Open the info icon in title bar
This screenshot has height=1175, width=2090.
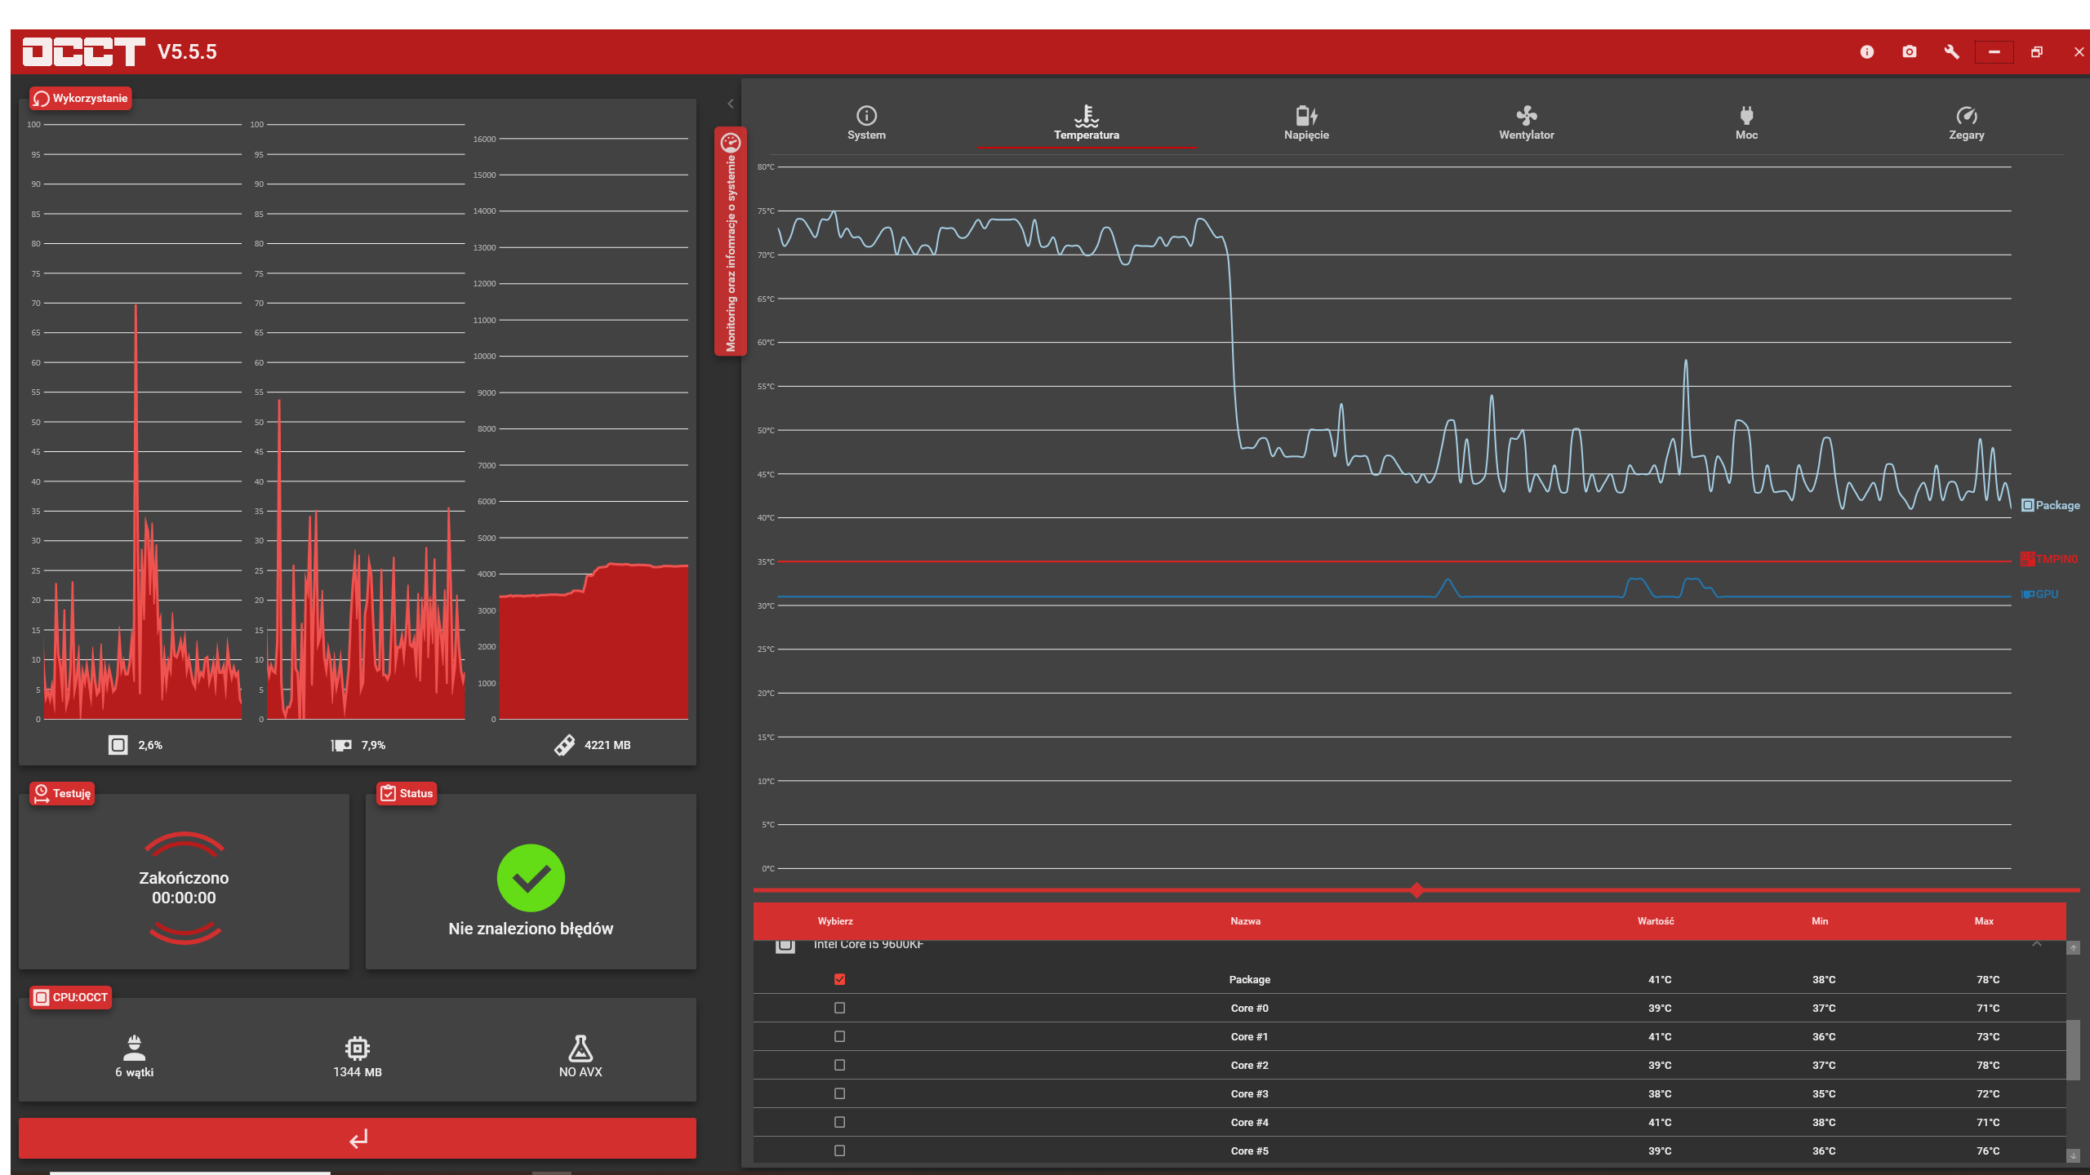(1866, 51)
